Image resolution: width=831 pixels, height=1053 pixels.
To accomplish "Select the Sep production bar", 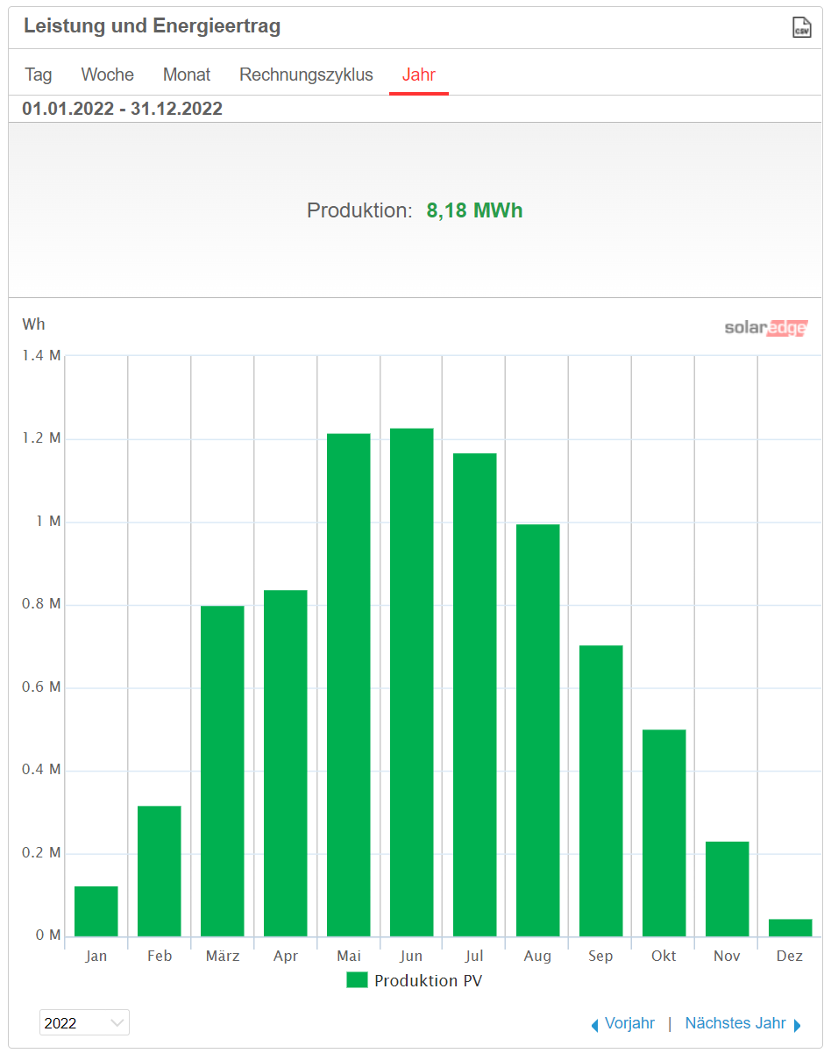I will click(x=601, y=791).
